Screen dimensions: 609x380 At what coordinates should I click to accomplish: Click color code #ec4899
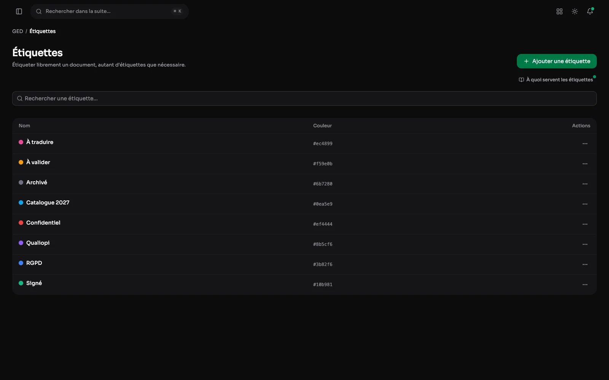323,144
